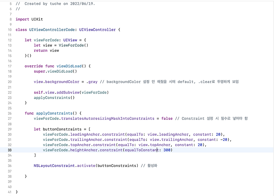Click 'override' keyword on line 17
This screenshot has width=274, height=196.
pos(34,66)
